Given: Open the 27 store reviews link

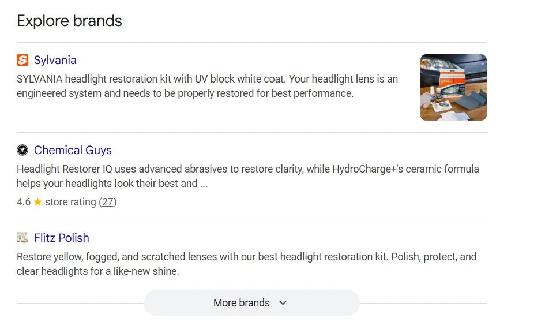Looking at the screenshot, I should coord(108,202).
